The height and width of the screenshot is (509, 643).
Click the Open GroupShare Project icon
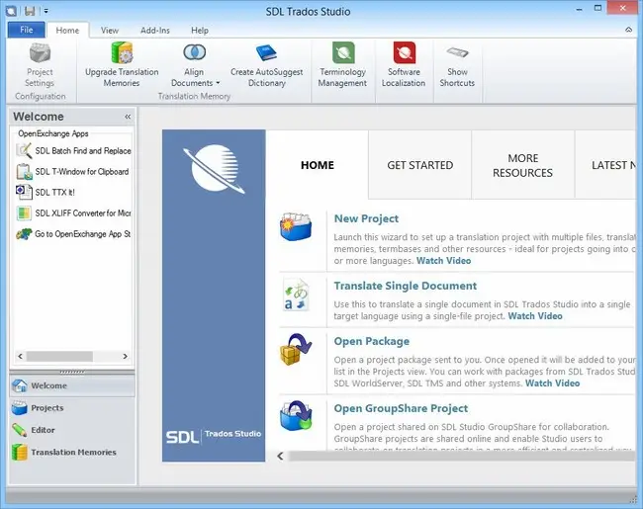tap(296, 416)
